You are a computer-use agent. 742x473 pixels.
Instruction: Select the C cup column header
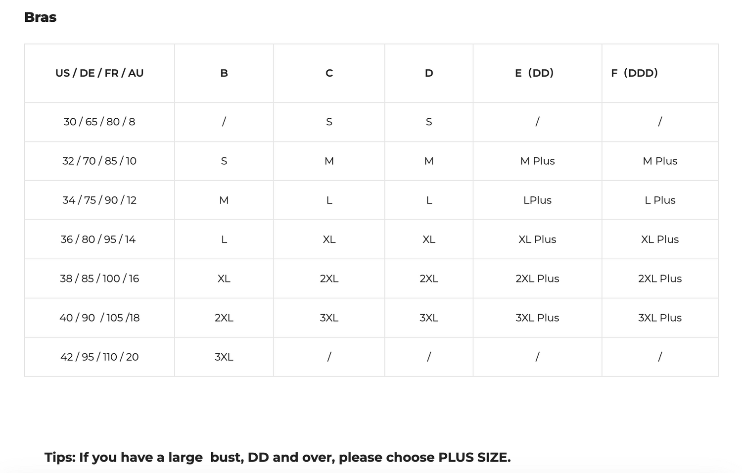[x=329, y=73]
